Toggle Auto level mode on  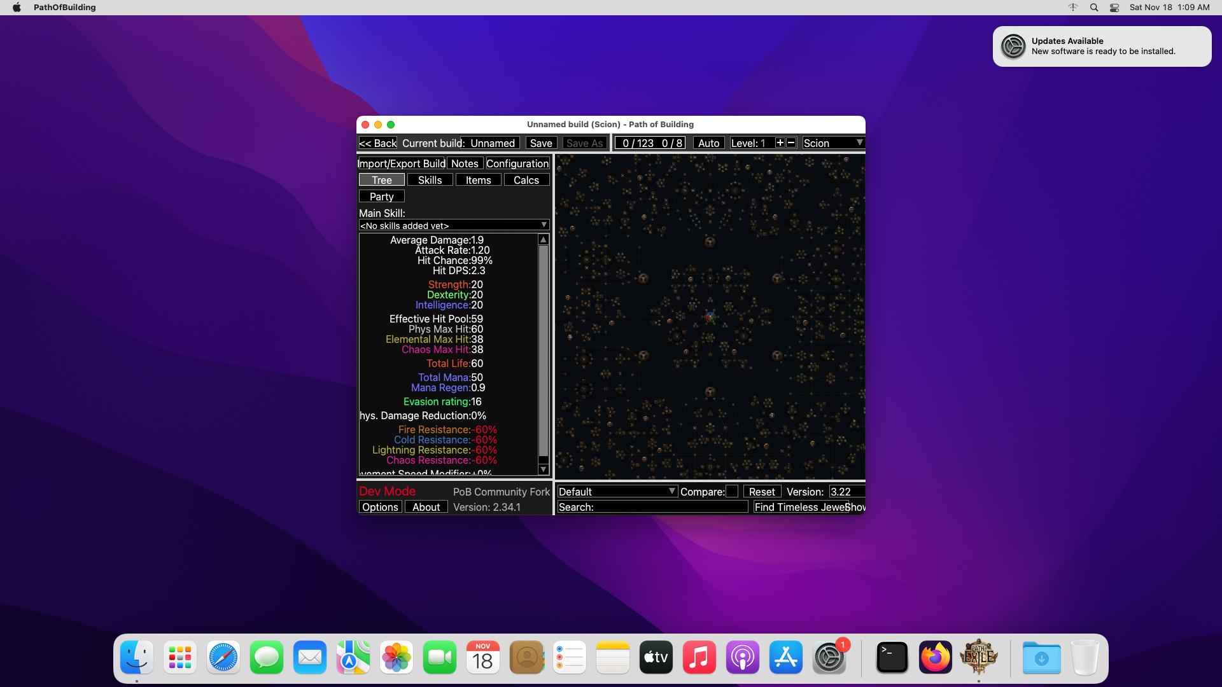tap(708, 142)
